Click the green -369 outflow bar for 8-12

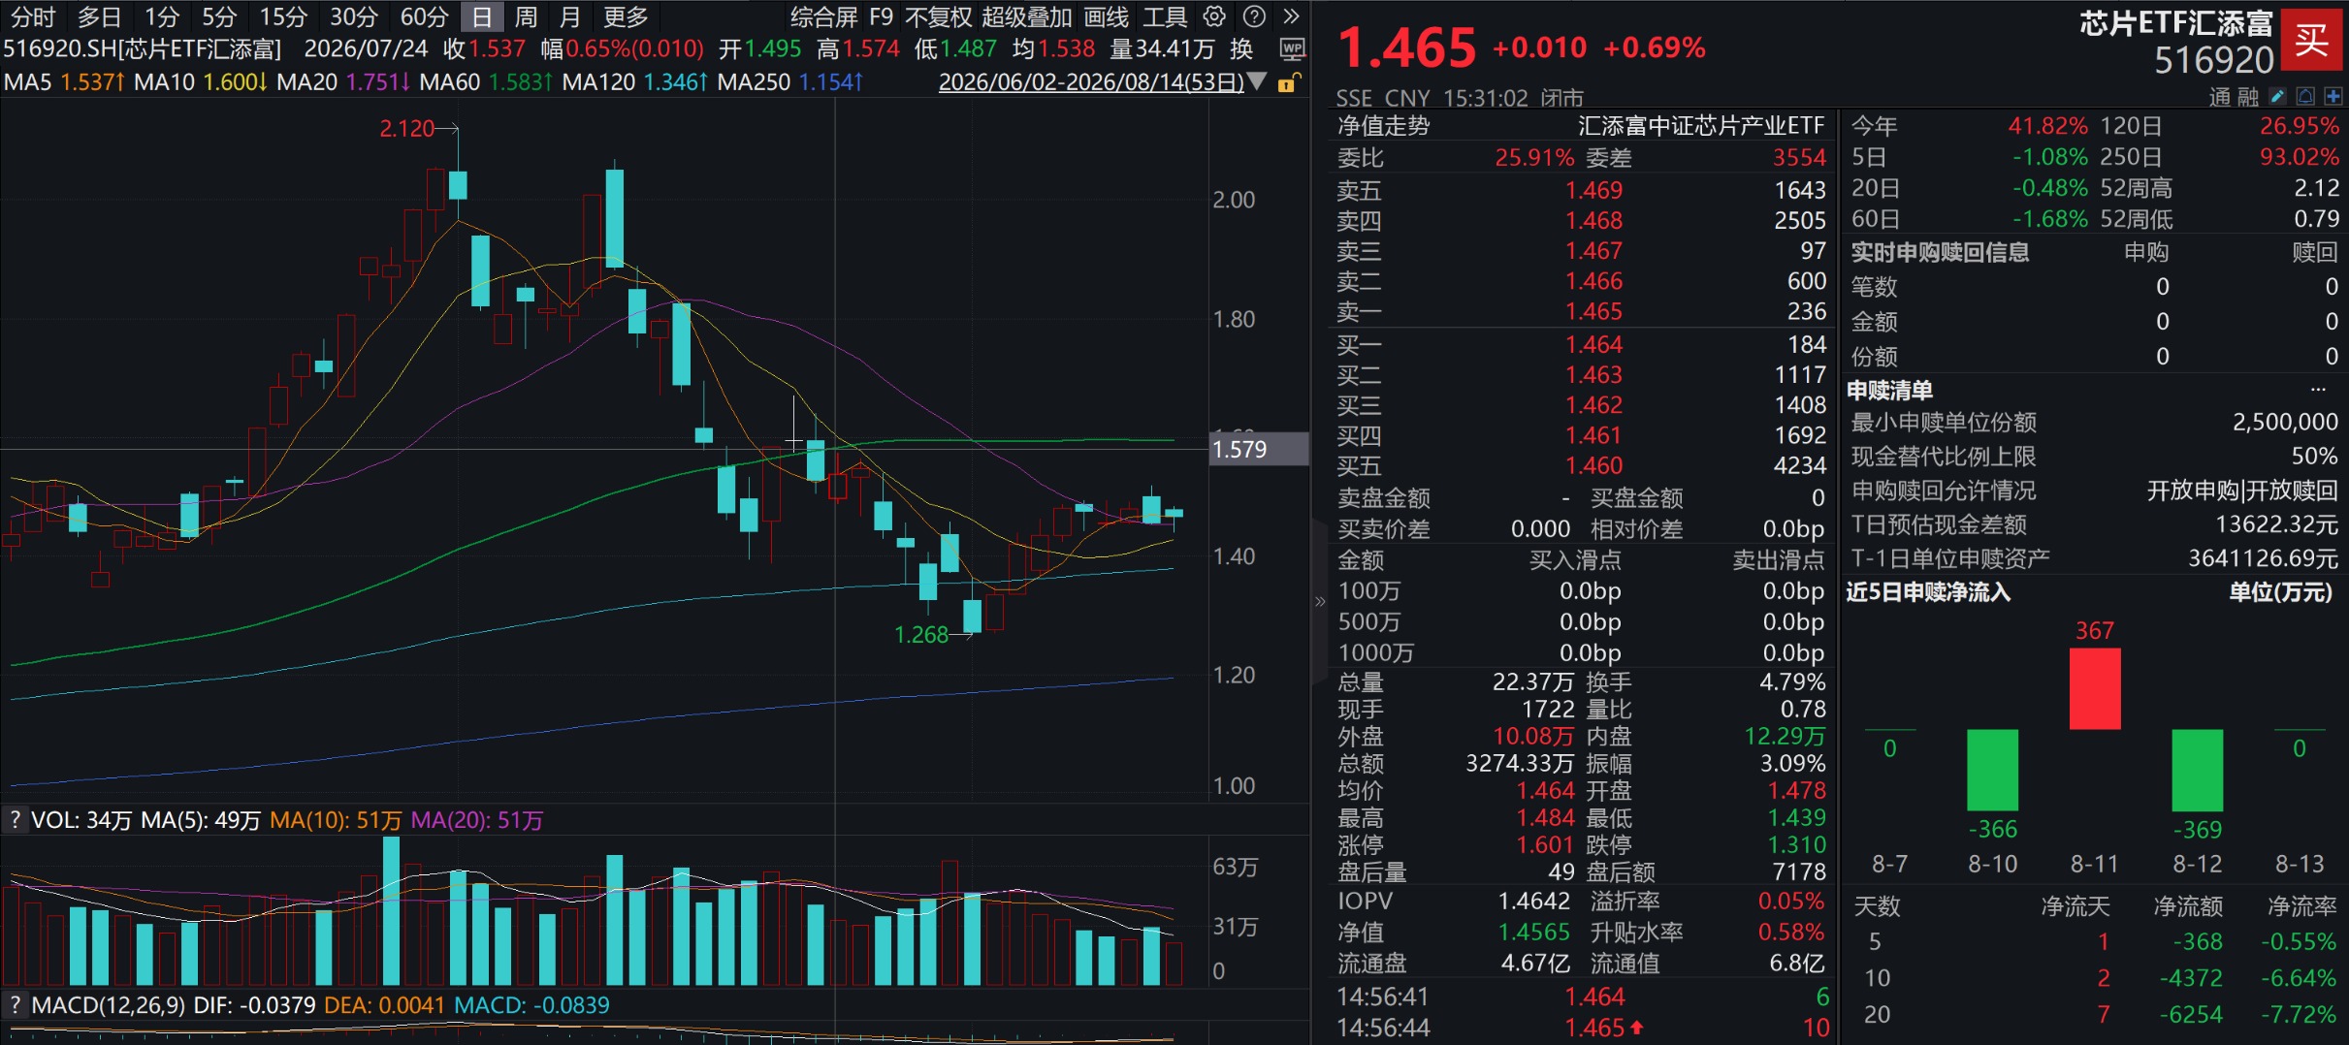pyautogui.click(x=2197, y=770)
